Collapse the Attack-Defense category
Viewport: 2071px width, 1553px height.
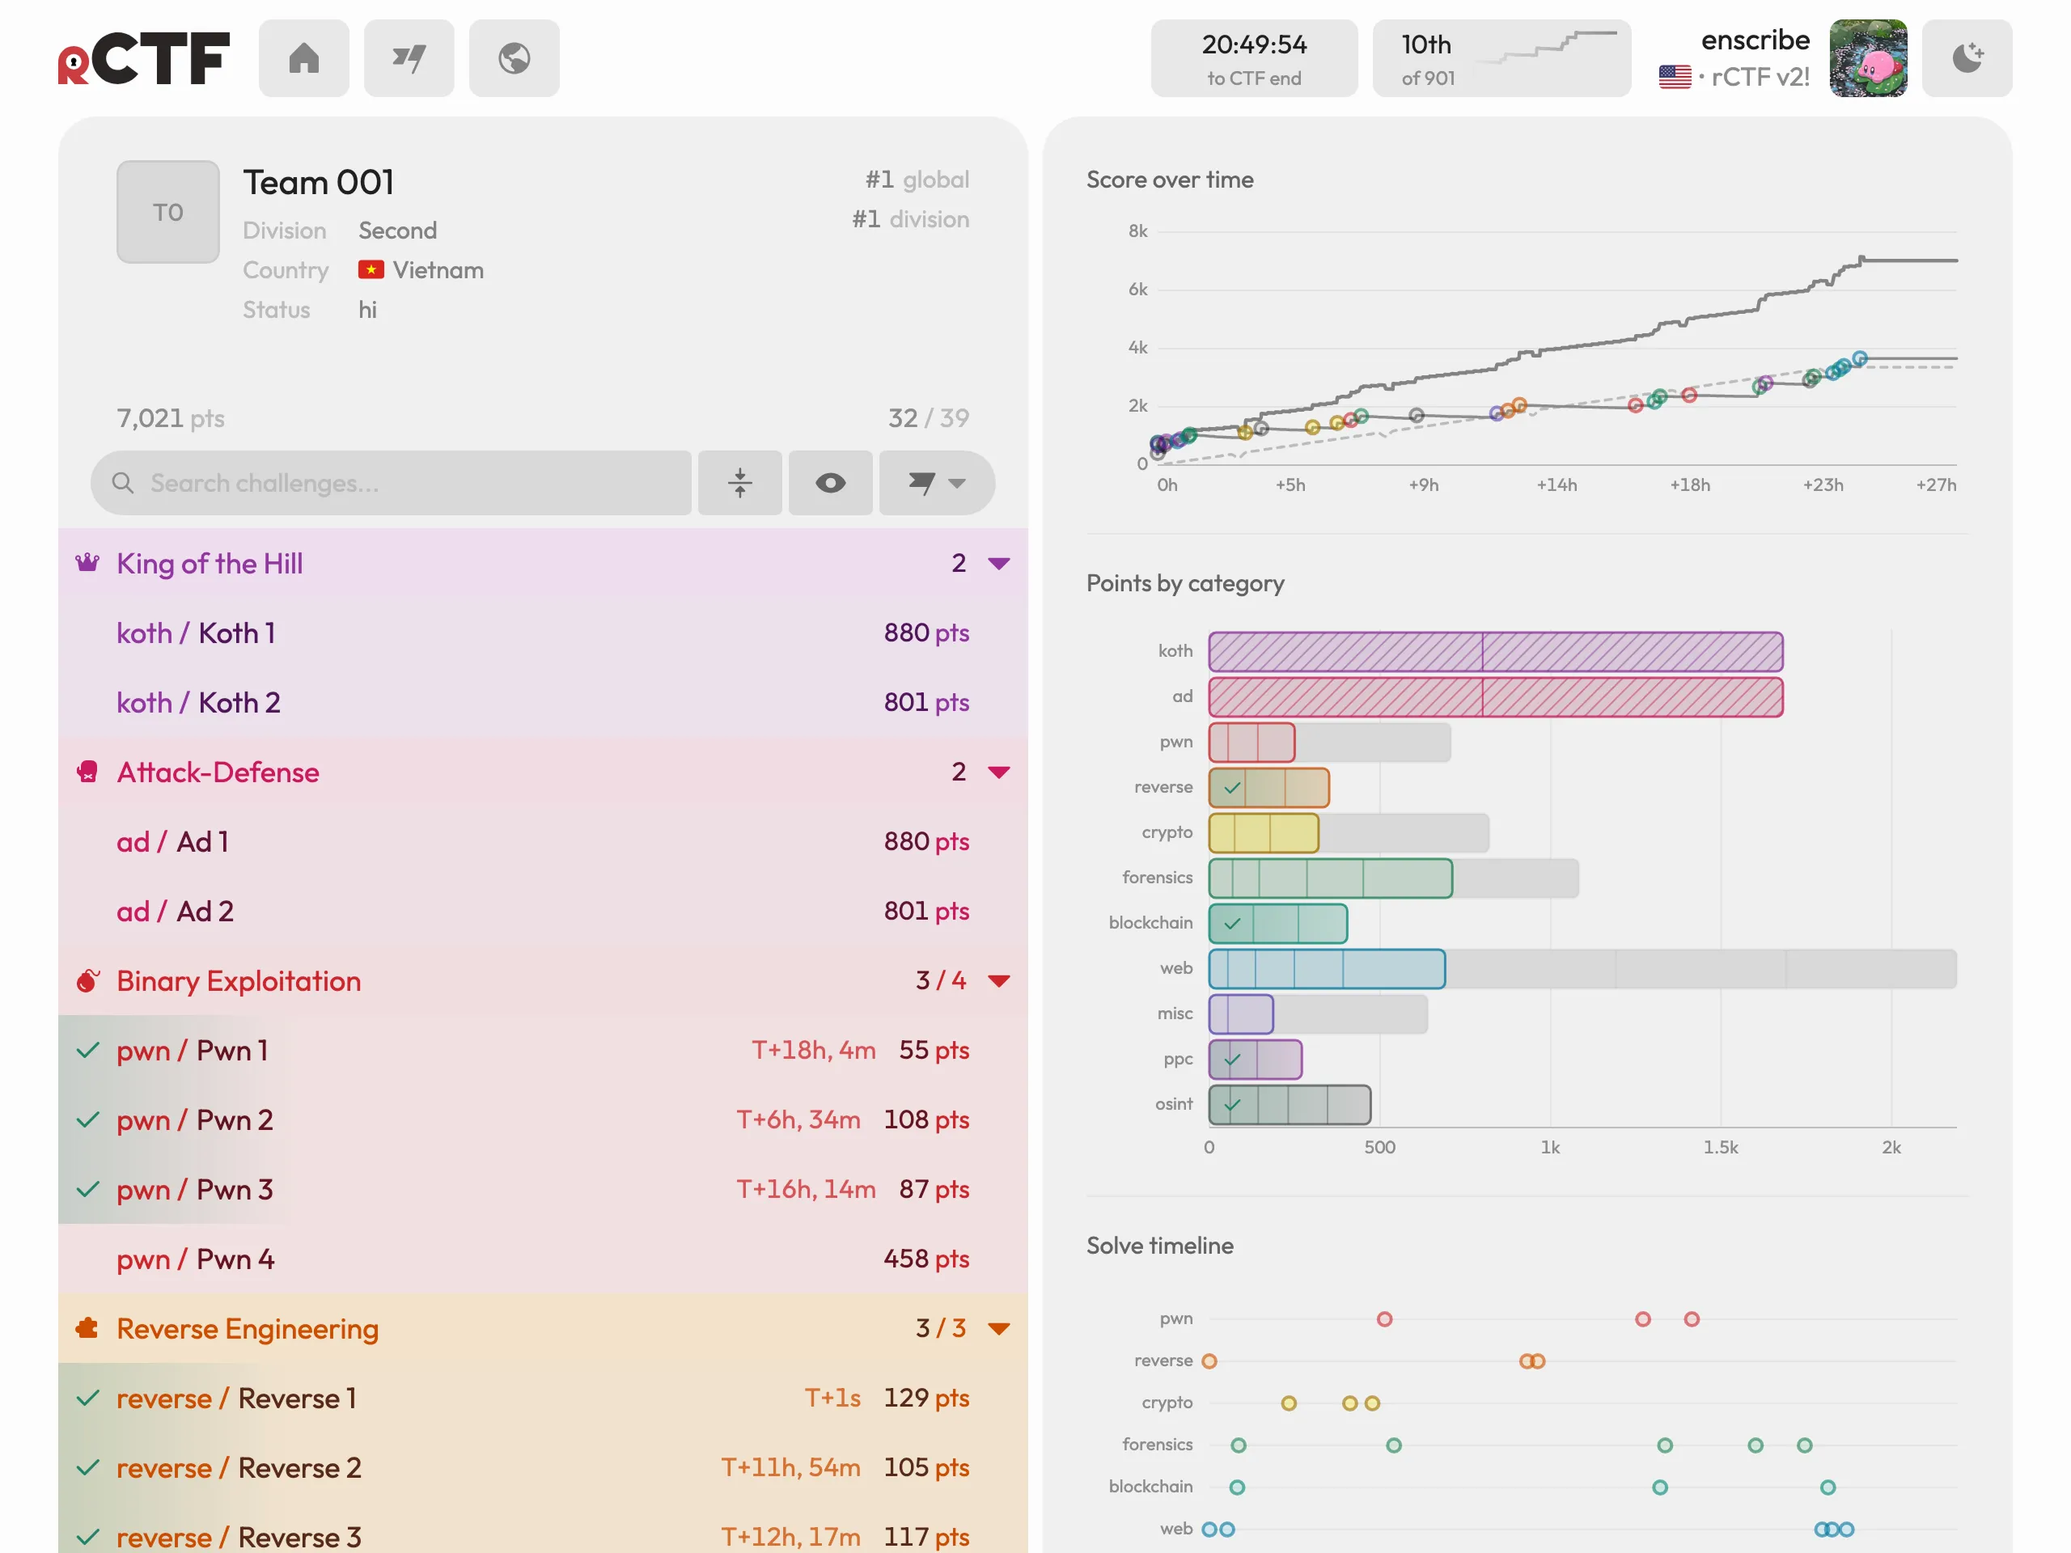999,772
